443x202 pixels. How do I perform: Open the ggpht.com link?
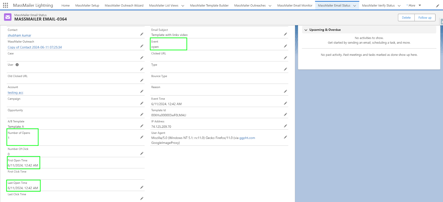click(247, 138)
